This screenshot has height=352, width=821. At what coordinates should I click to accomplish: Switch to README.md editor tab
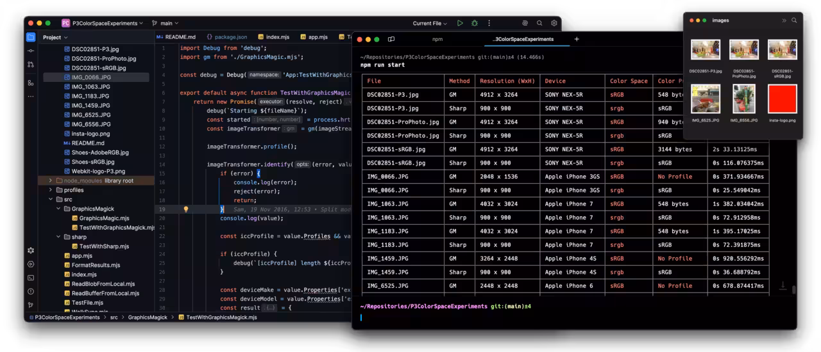pyautogui.click(x=176, y=37)
